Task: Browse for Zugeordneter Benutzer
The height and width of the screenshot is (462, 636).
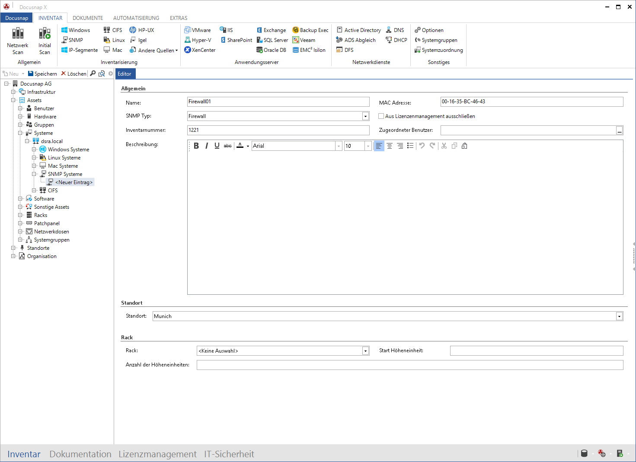Action: click(x=620, y=131)
